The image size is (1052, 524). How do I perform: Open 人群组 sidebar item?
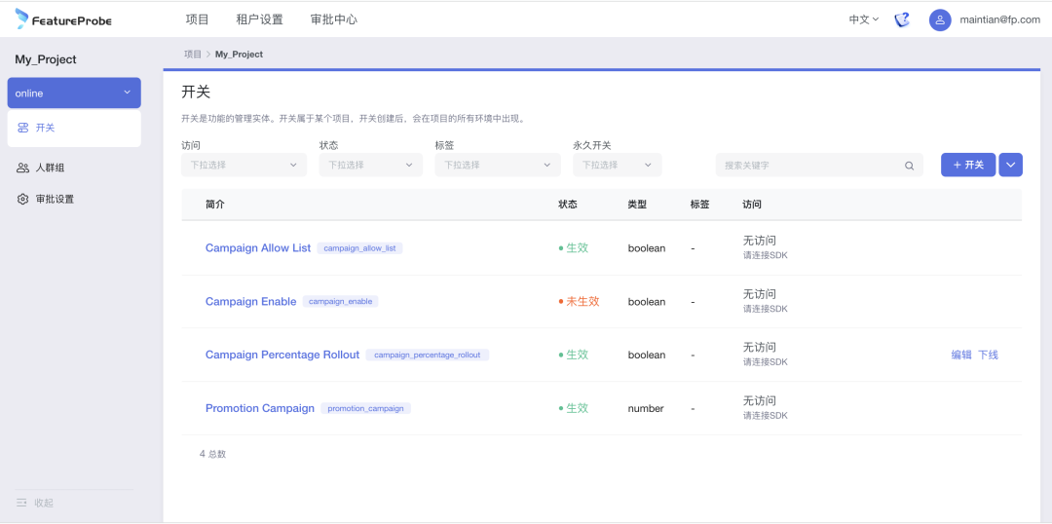49,168
